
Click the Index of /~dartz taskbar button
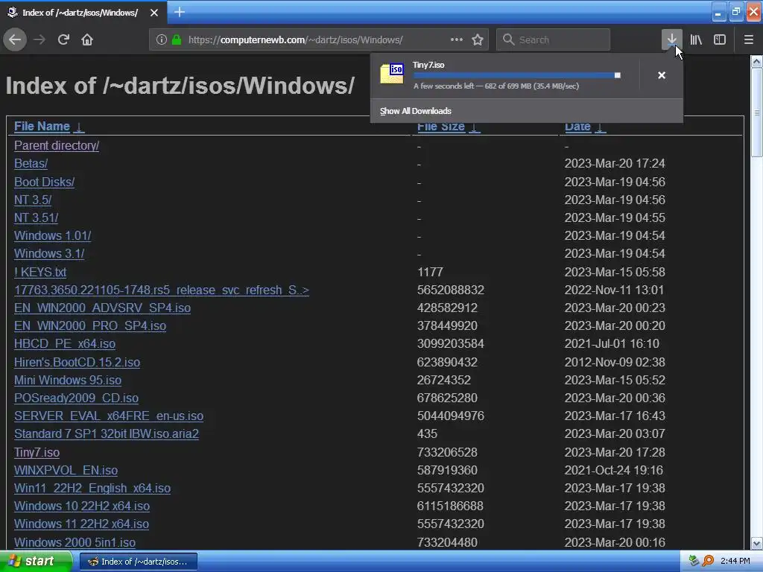coord(138,562)
